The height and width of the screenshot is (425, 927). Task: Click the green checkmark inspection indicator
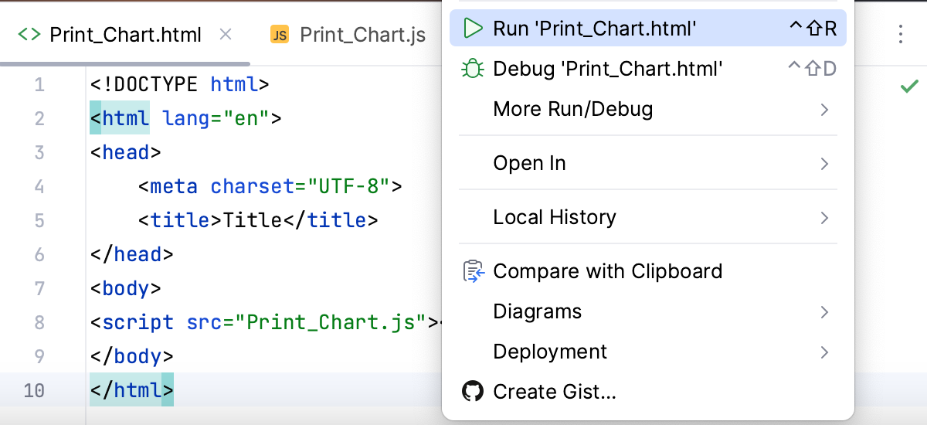pyautogui.click(x=909, y=87)
